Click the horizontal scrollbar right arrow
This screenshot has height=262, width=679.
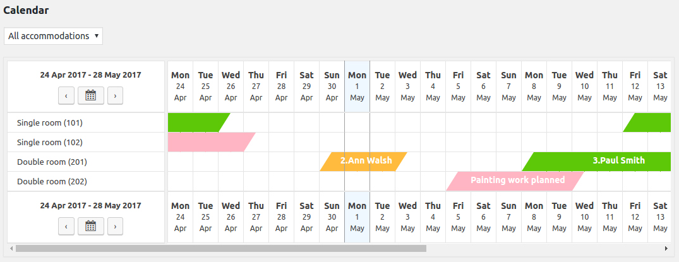(x=666, y=249)
